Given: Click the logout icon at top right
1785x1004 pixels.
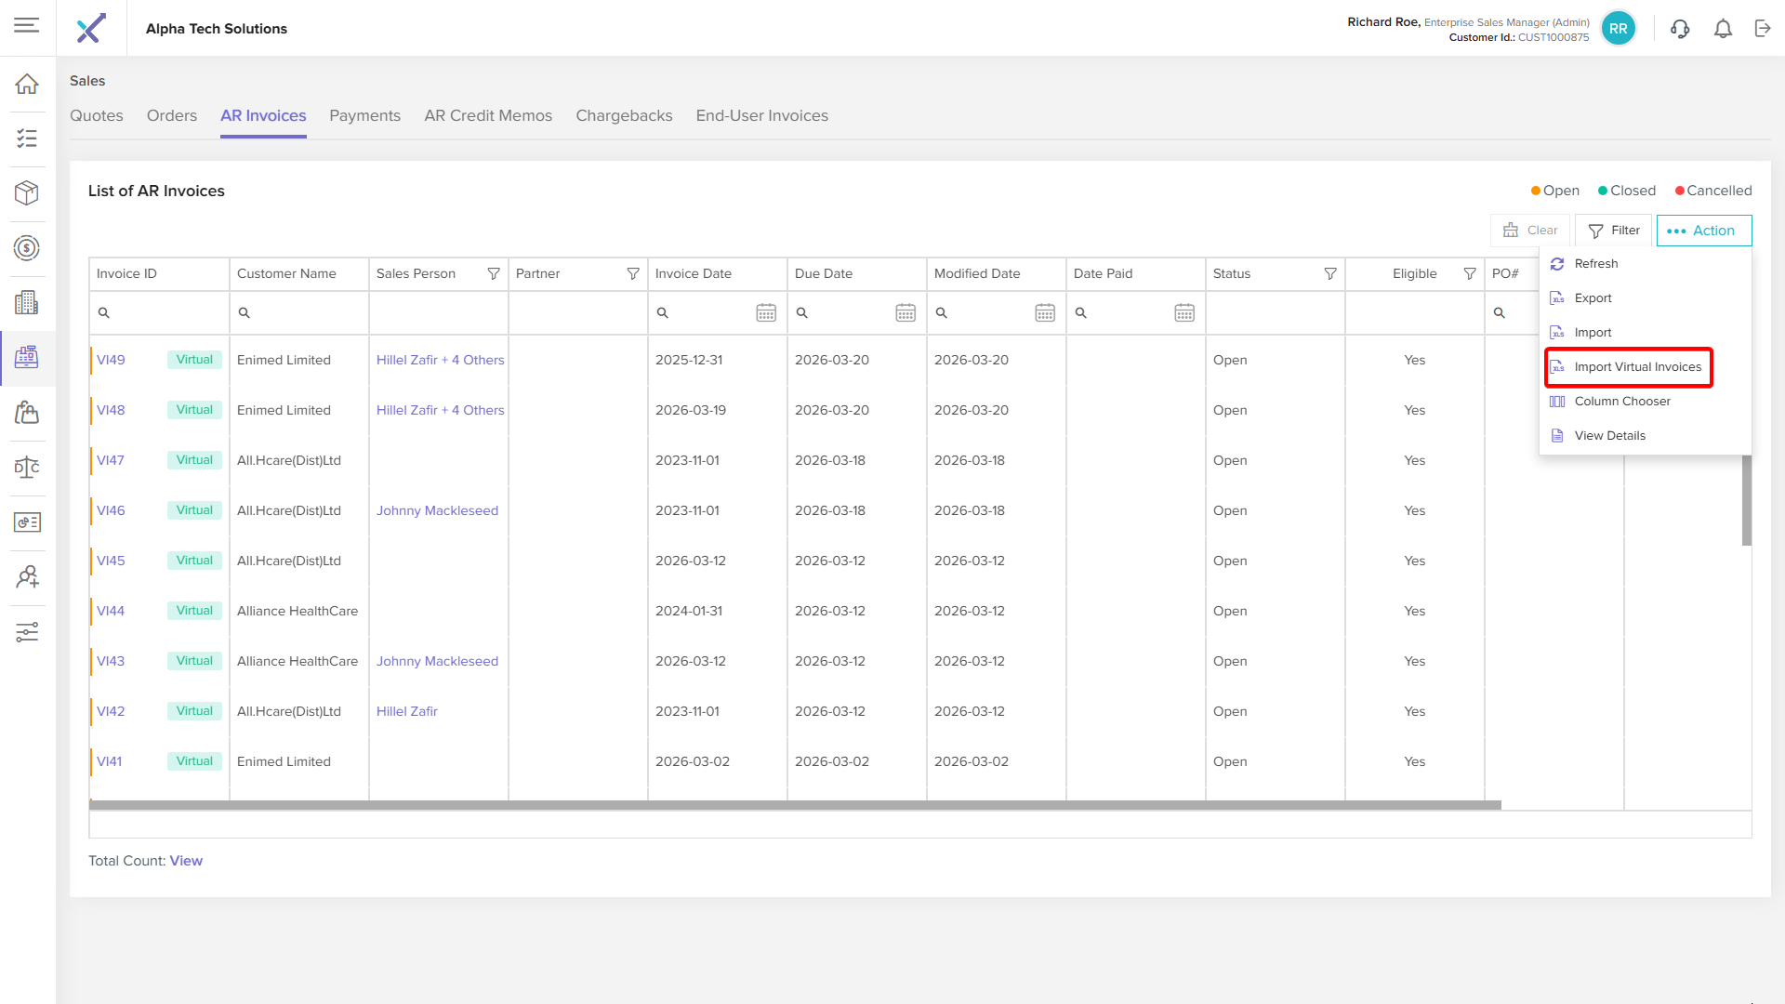Looking at the screenshot, I should pos(1763,29).
